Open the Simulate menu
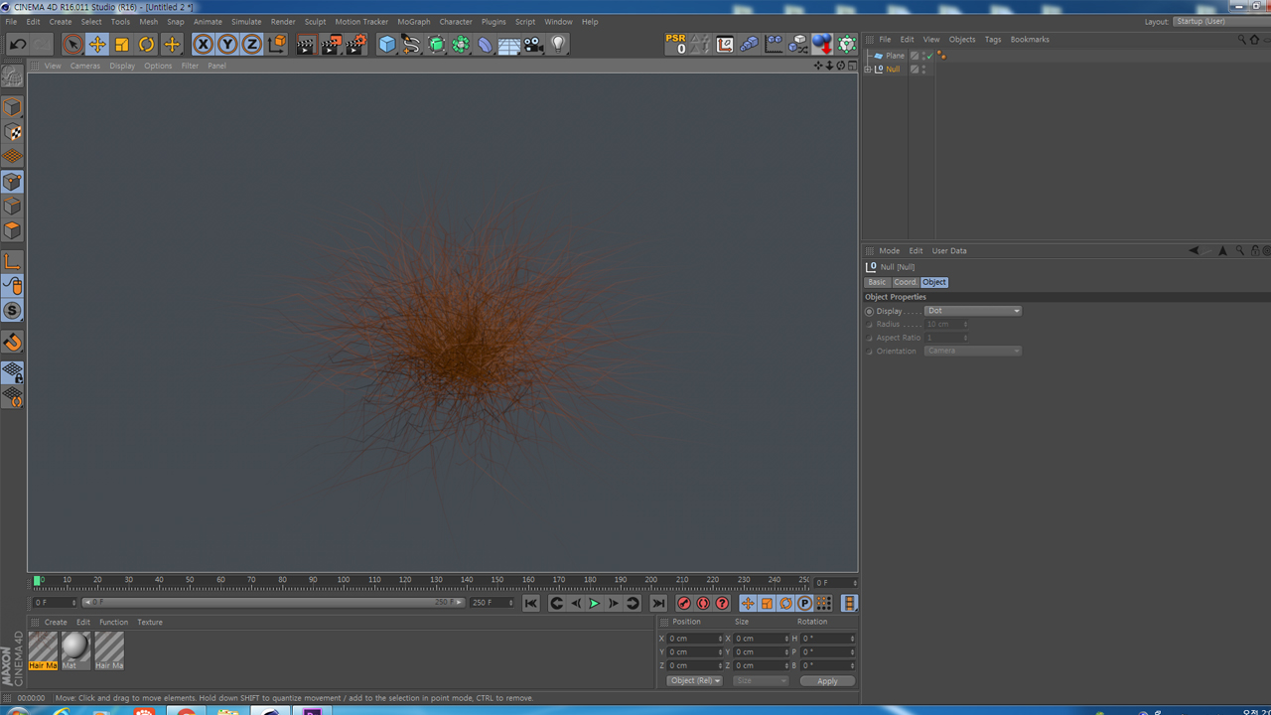This screenshot has height=715, width=1271. 246,21
